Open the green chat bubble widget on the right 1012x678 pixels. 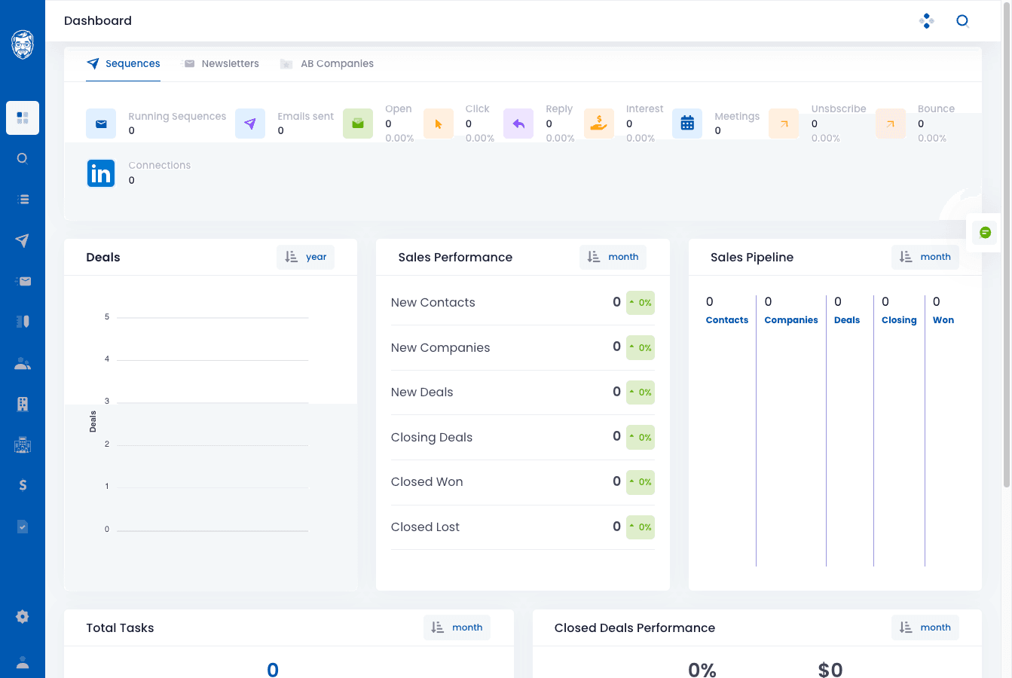(984, 232)
